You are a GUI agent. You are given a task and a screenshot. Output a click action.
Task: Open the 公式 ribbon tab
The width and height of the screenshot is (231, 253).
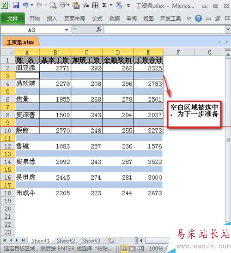tap(97, 18)
